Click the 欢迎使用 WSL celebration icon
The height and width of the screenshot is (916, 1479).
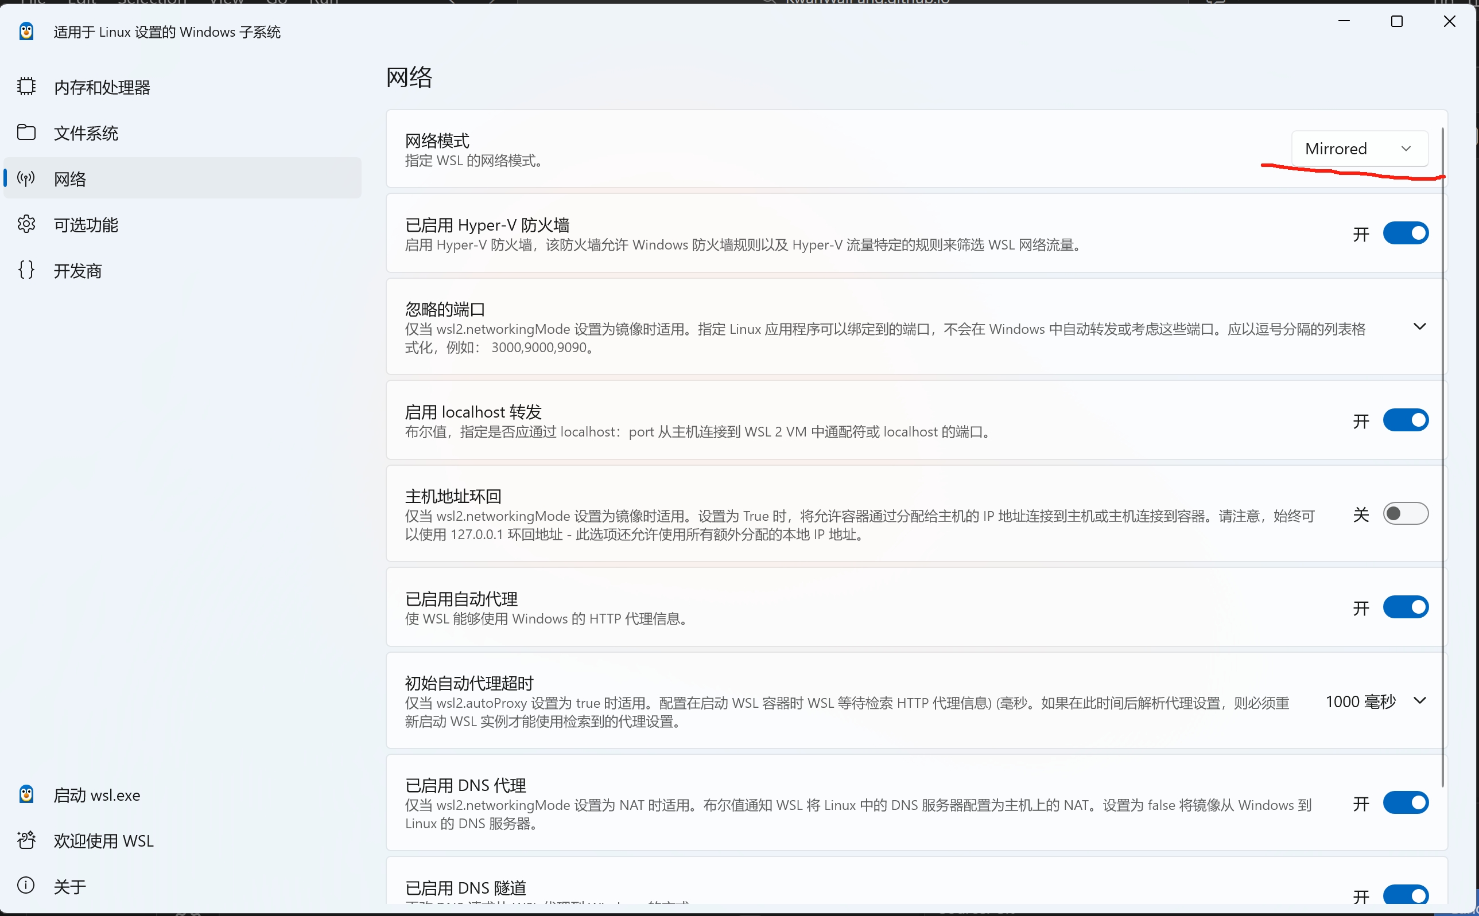(26, 840)
